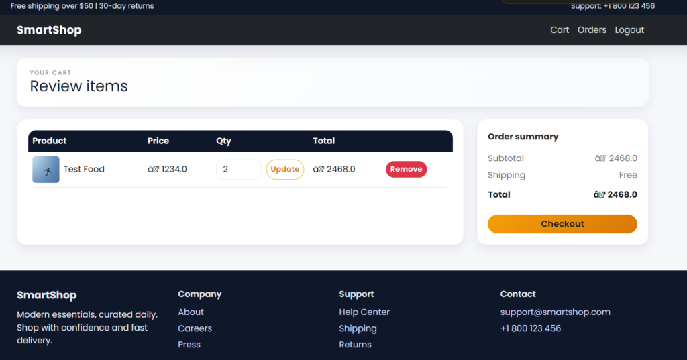
Task: Click the Shipping label in Order summary
Action: pyautogui.click(x=507, y=175)
